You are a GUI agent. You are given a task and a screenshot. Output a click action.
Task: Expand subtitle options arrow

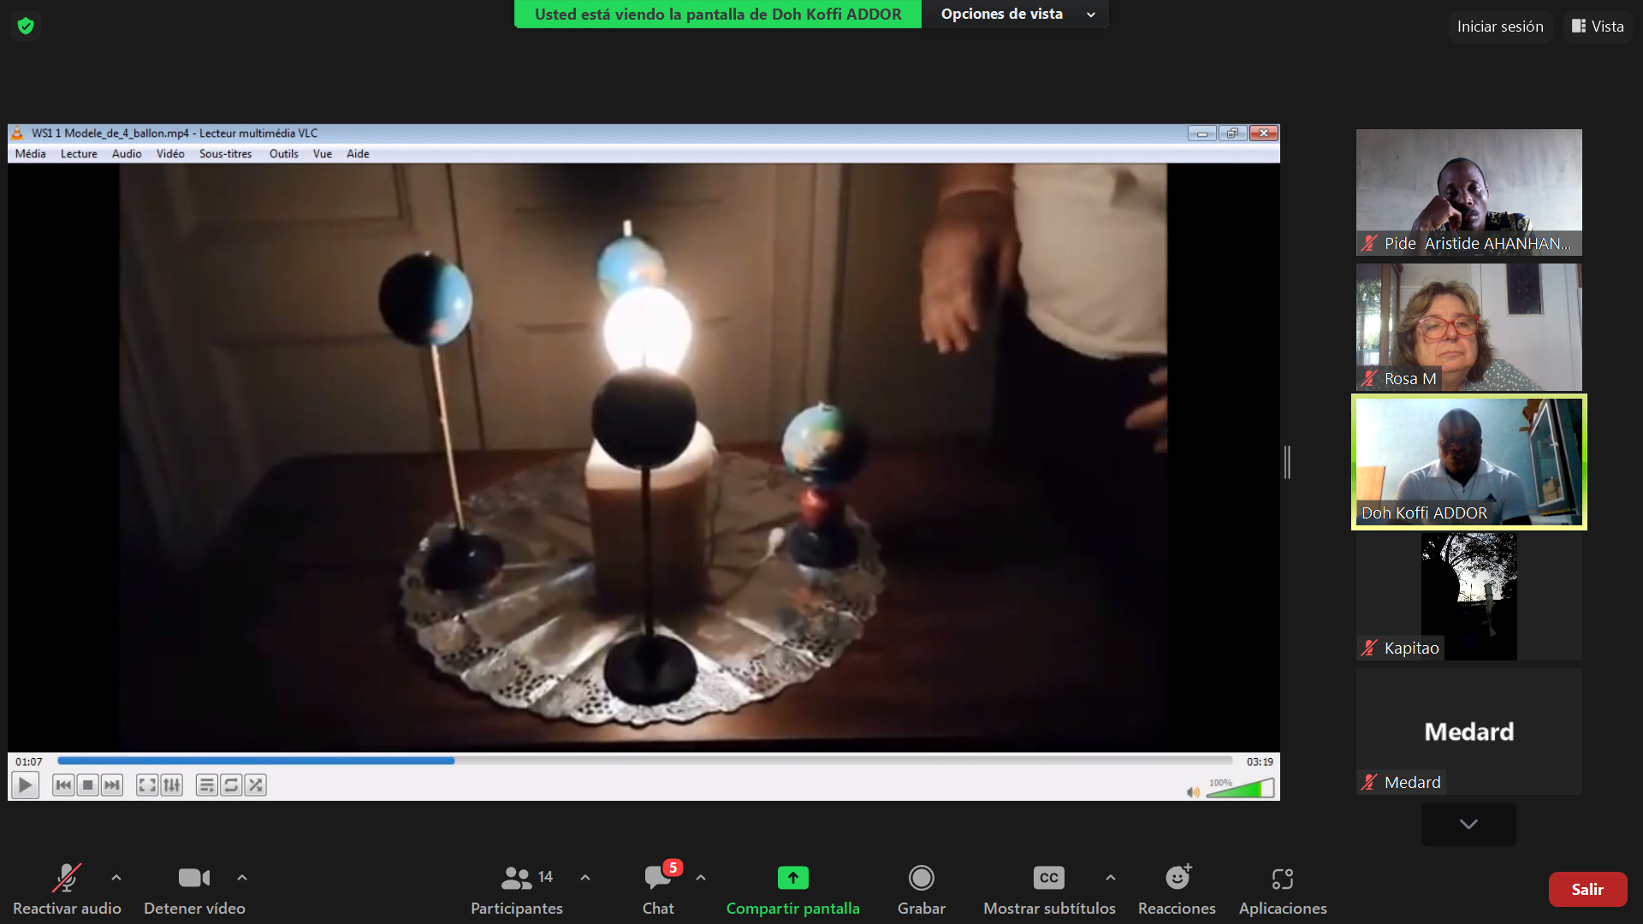click(1111, 878)
